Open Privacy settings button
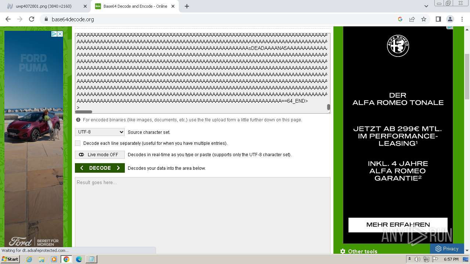Screen dimensions: 470x264 (x=447, y=249)
